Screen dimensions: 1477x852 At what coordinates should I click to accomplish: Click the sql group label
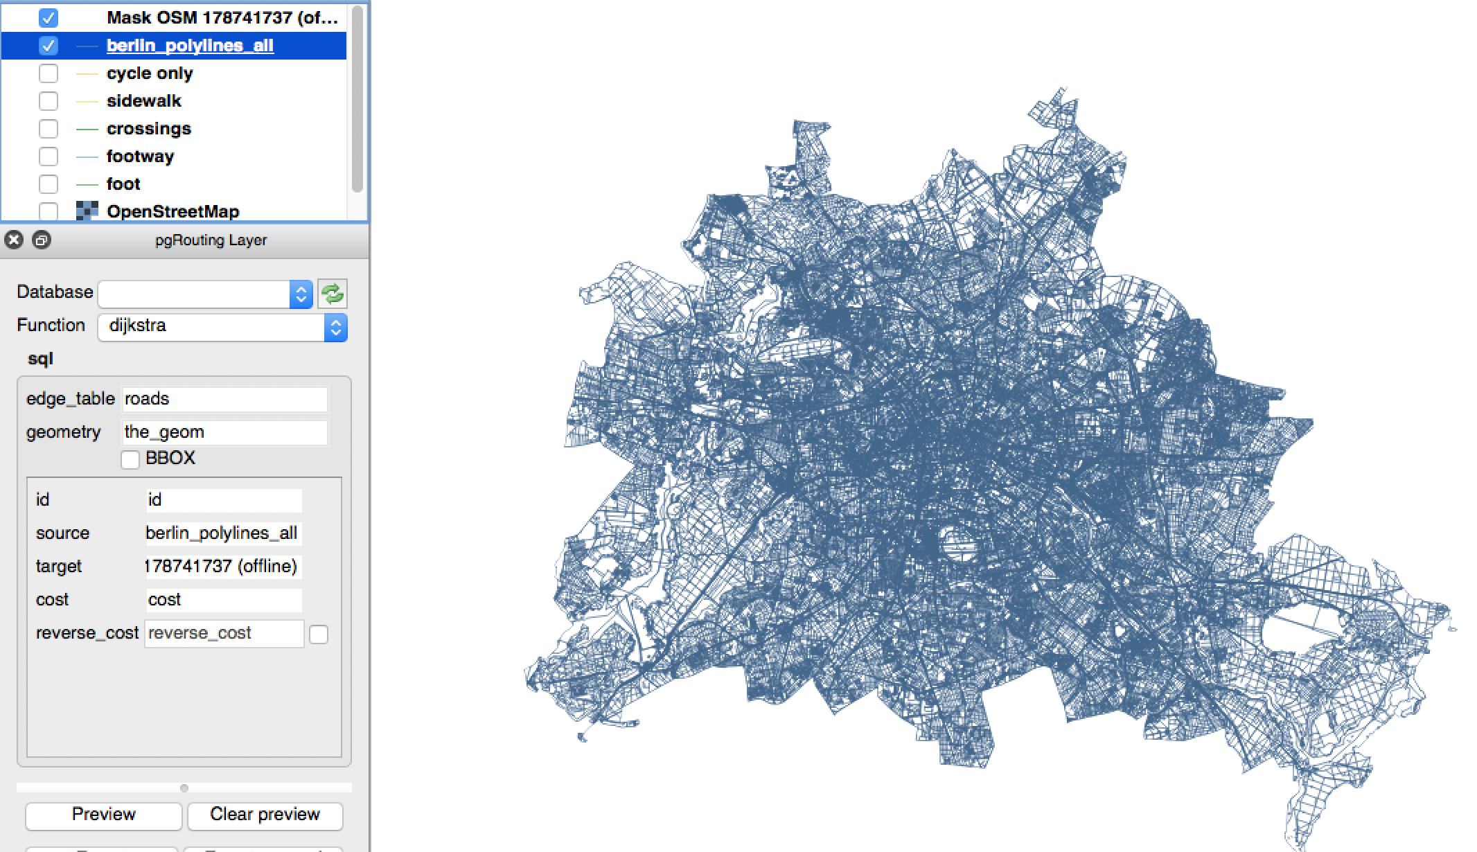pyautogui.click(x=40, y=359)
